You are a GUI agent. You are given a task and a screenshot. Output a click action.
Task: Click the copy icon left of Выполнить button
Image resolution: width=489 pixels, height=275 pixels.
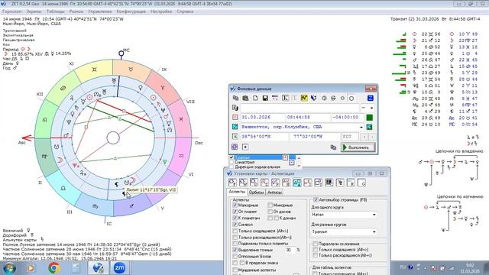coord(333,147)
